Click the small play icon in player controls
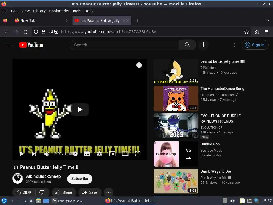Image resolution: width=273 pixels, height=205 pixels. coord(22,154)
